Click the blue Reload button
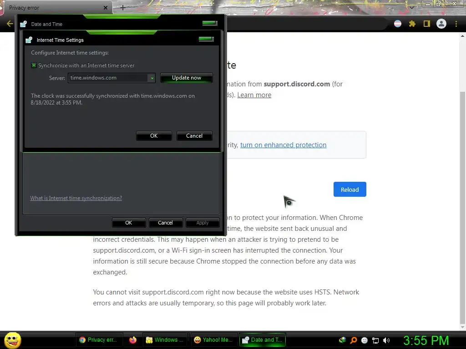 click(350, 189)
